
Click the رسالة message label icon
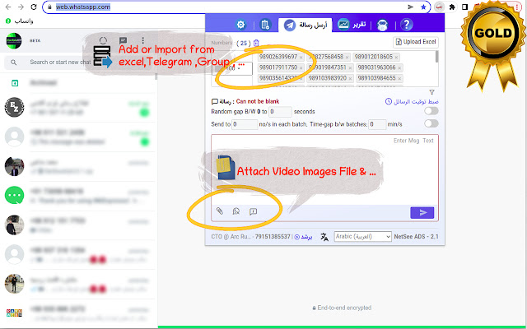(x=214, y=101)
